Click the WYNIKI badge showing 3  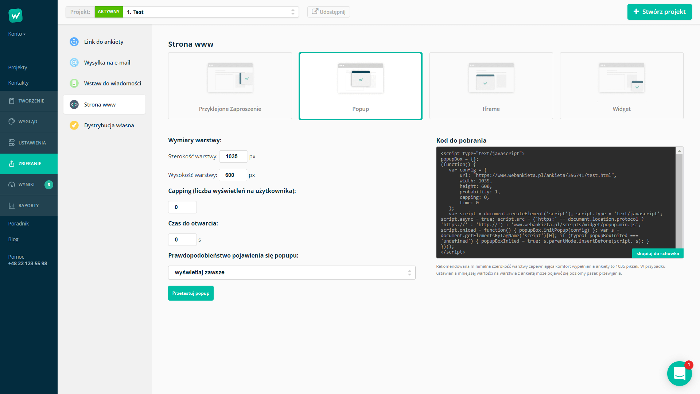click(x=49, y=185)
